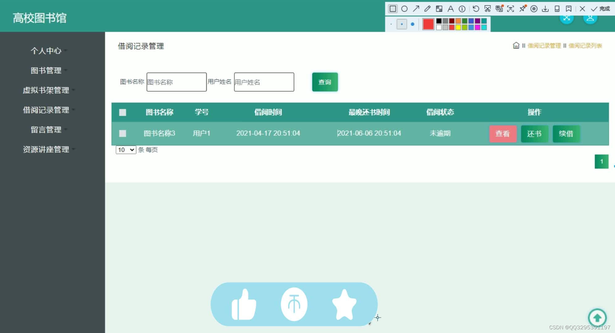This screenshot has height=333, width=615.
Task: Run text recognition (OCR) on screenshot
Action: point(511,9)
